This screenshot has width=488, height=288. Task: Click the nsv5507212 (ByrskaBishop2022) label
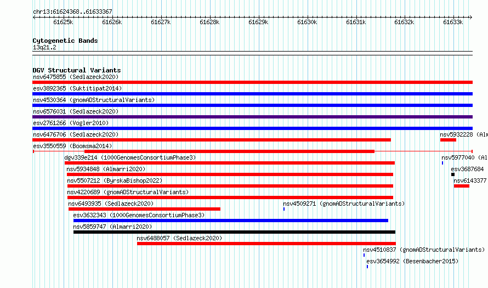click(115, 180)
